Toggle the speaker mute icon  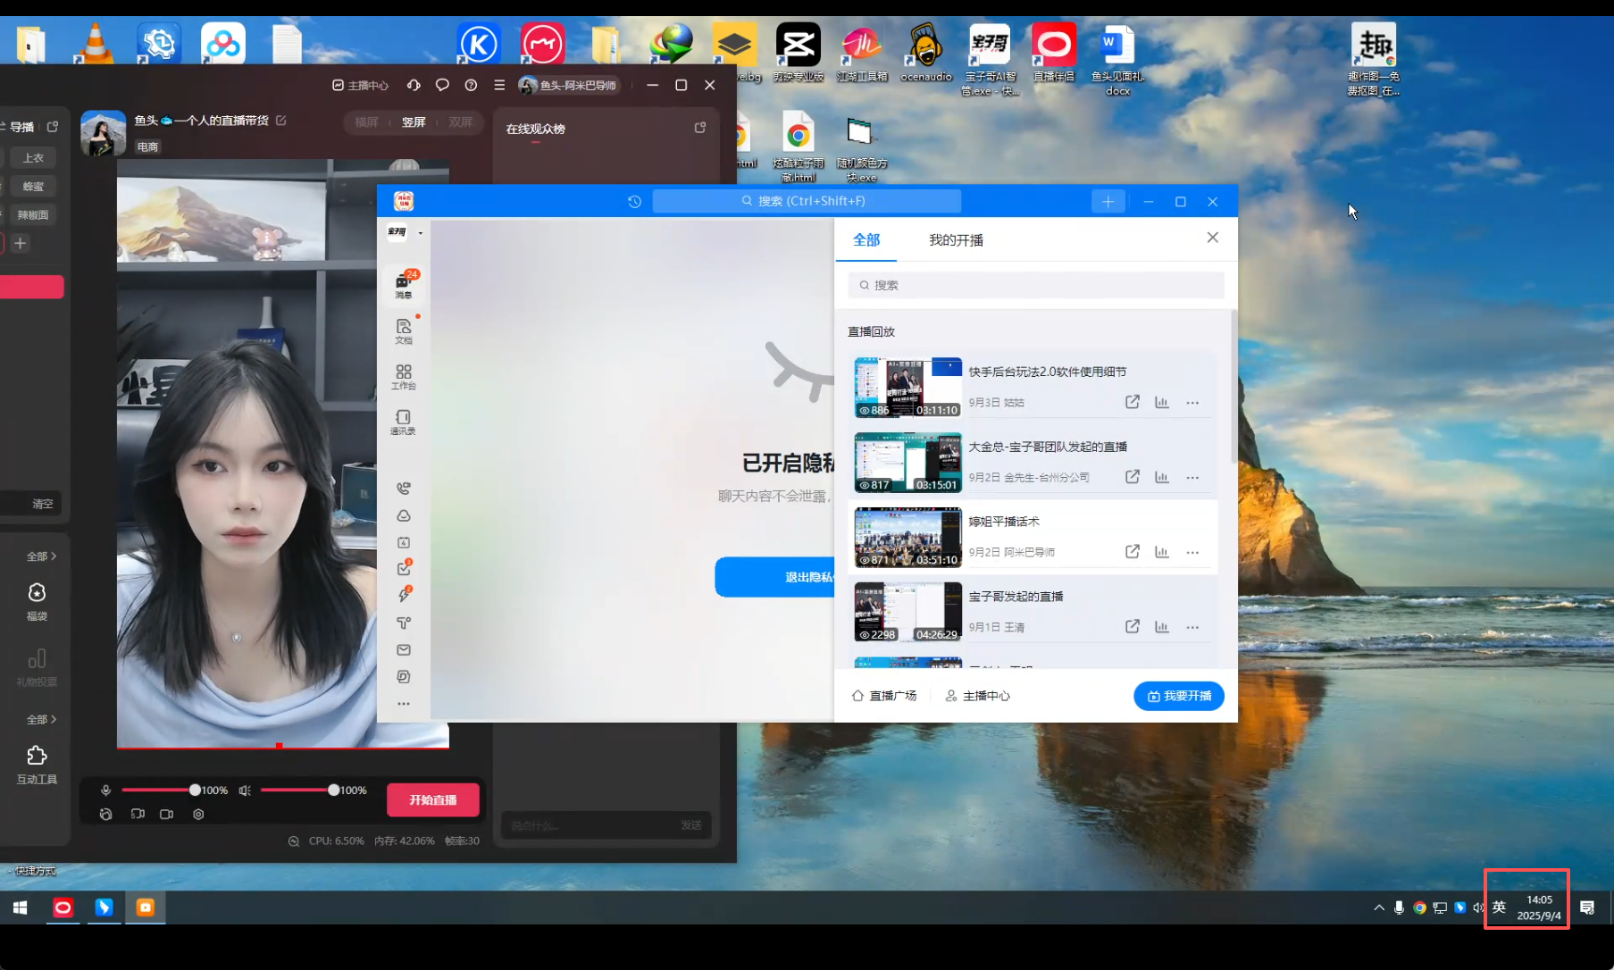pos(245,790)
